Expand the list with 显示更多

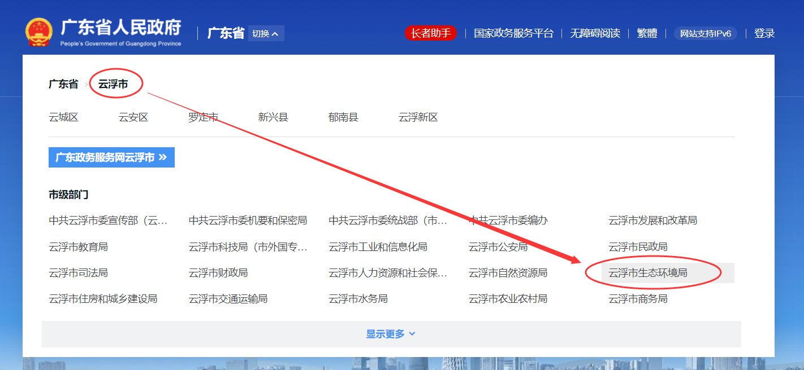coord(391,334)
